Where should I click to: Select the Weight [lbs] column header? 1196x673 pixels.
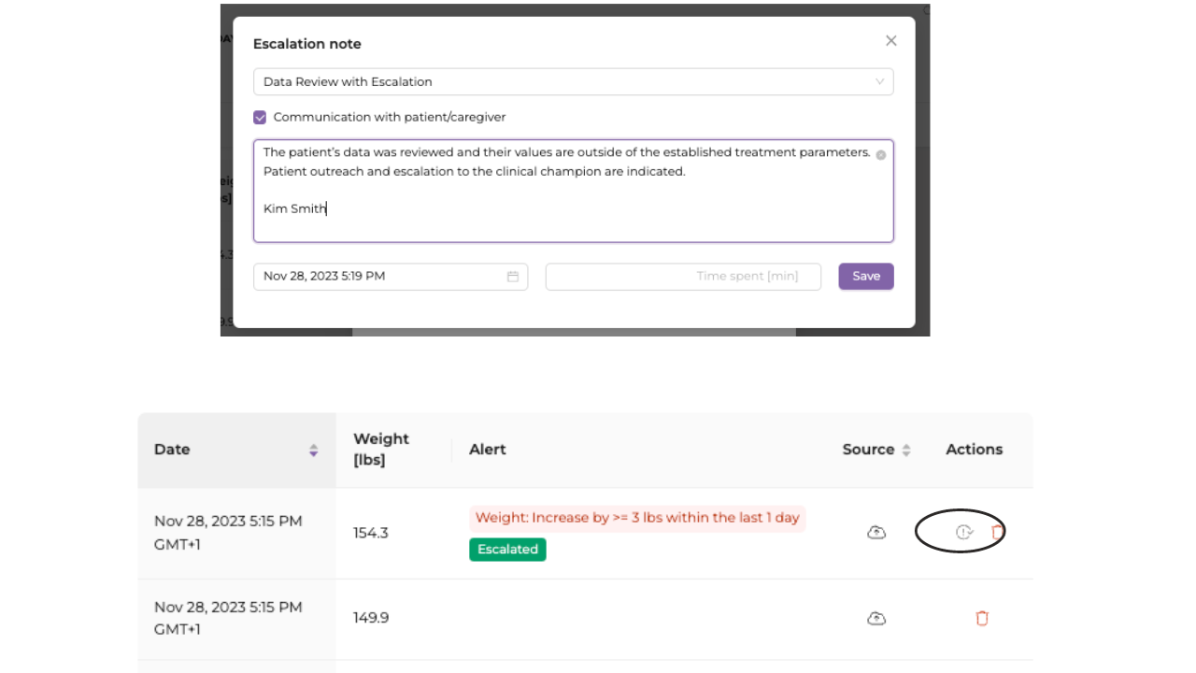pyautogui.click(x=381, y=450)
